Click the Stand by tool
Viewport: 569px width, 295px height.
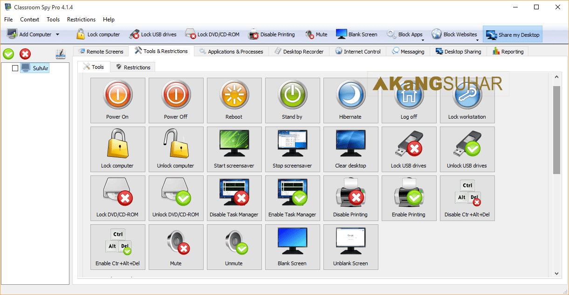click(292, 100)
